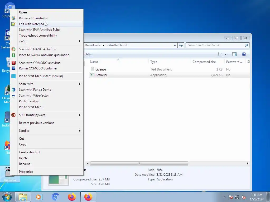Expand the Send to submenu
Screen dimensions: 270x202
pos(80,131)
